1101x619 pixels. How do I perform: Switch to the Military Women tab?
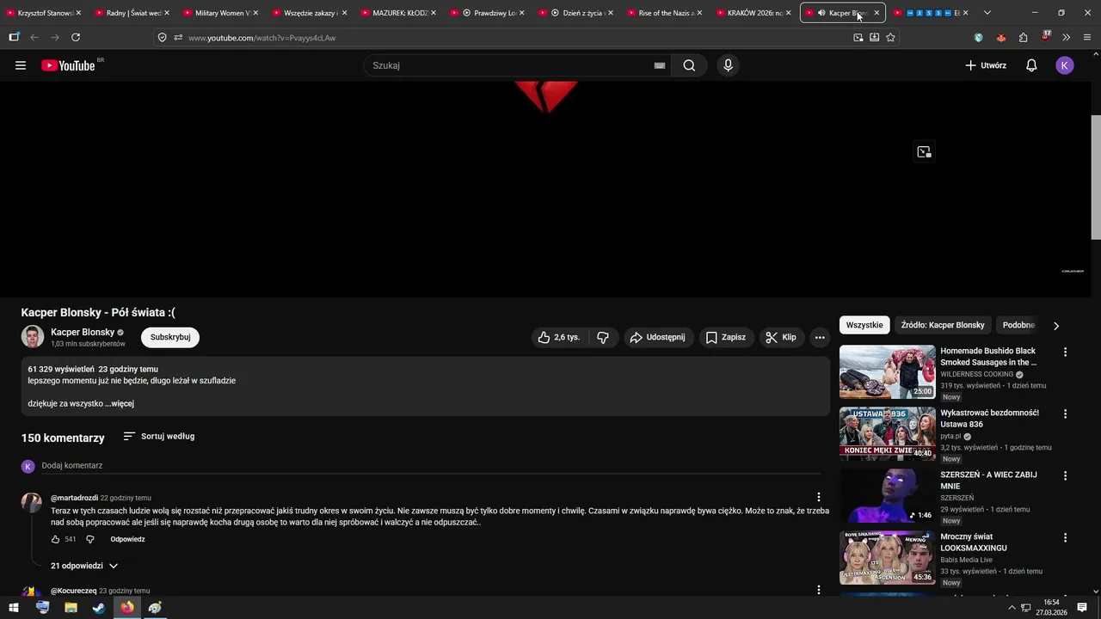[x=222, y=13]
